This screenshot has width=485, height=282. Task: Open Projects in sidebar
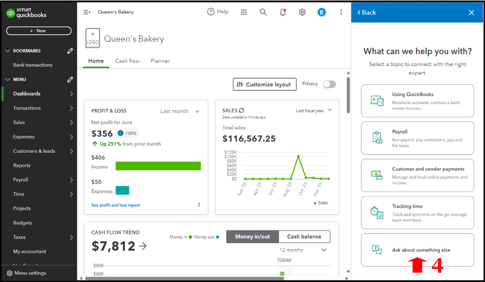coord(22,208)
